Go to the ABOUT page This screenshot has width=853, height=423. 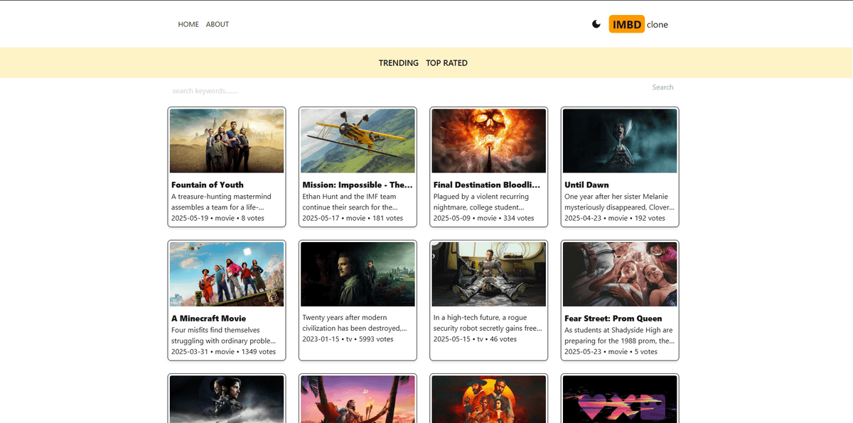[x=218, y=24]
